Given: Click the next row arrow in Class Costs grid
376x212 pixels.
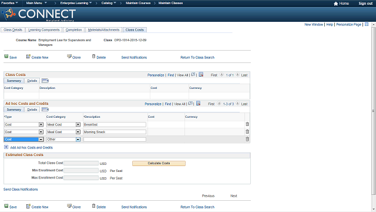Looking at the screenshot, I should [x=237, y=75].
